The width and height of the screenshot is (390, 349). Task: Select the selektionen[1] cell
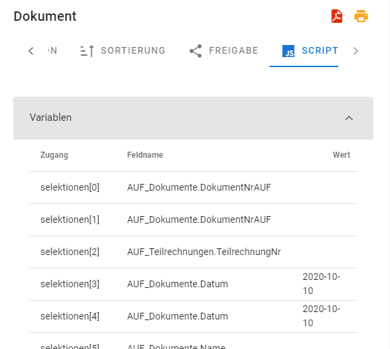tap(70, 219)
